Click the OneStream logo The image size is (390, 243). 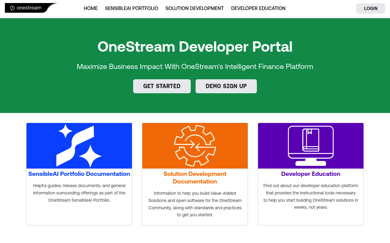pos(31,8)
